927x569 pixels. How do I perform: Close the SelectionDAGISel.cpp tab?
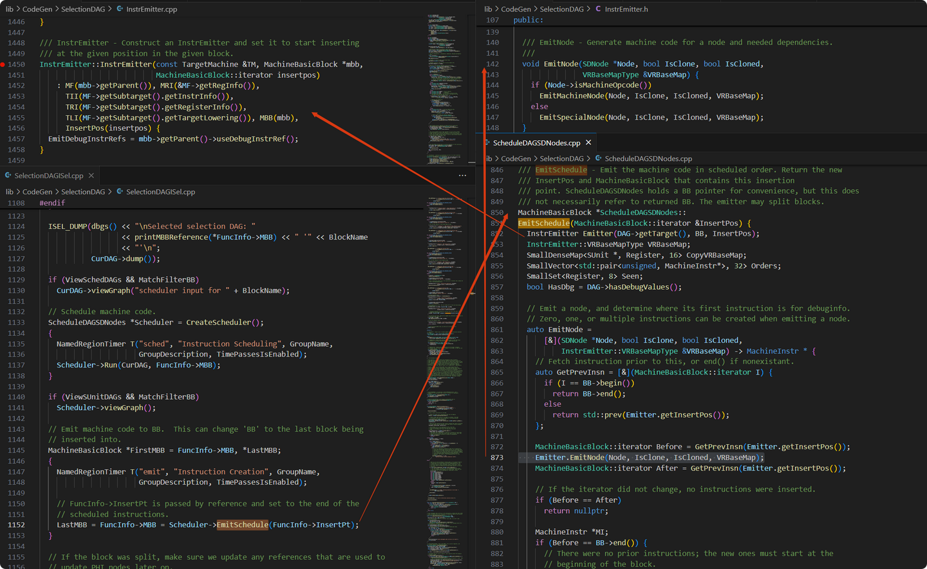91,176
